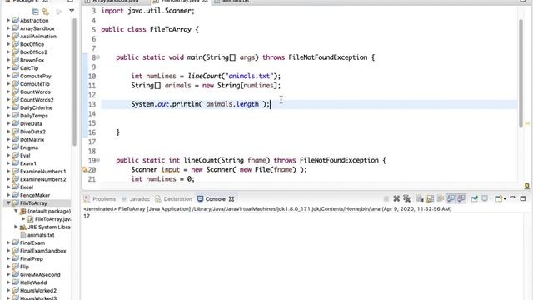Select the HelloWorld project
The image size is (533, 300).
coord(33,282)
